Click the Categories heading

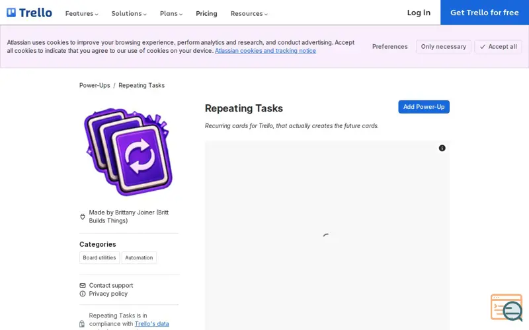(97, 244)
